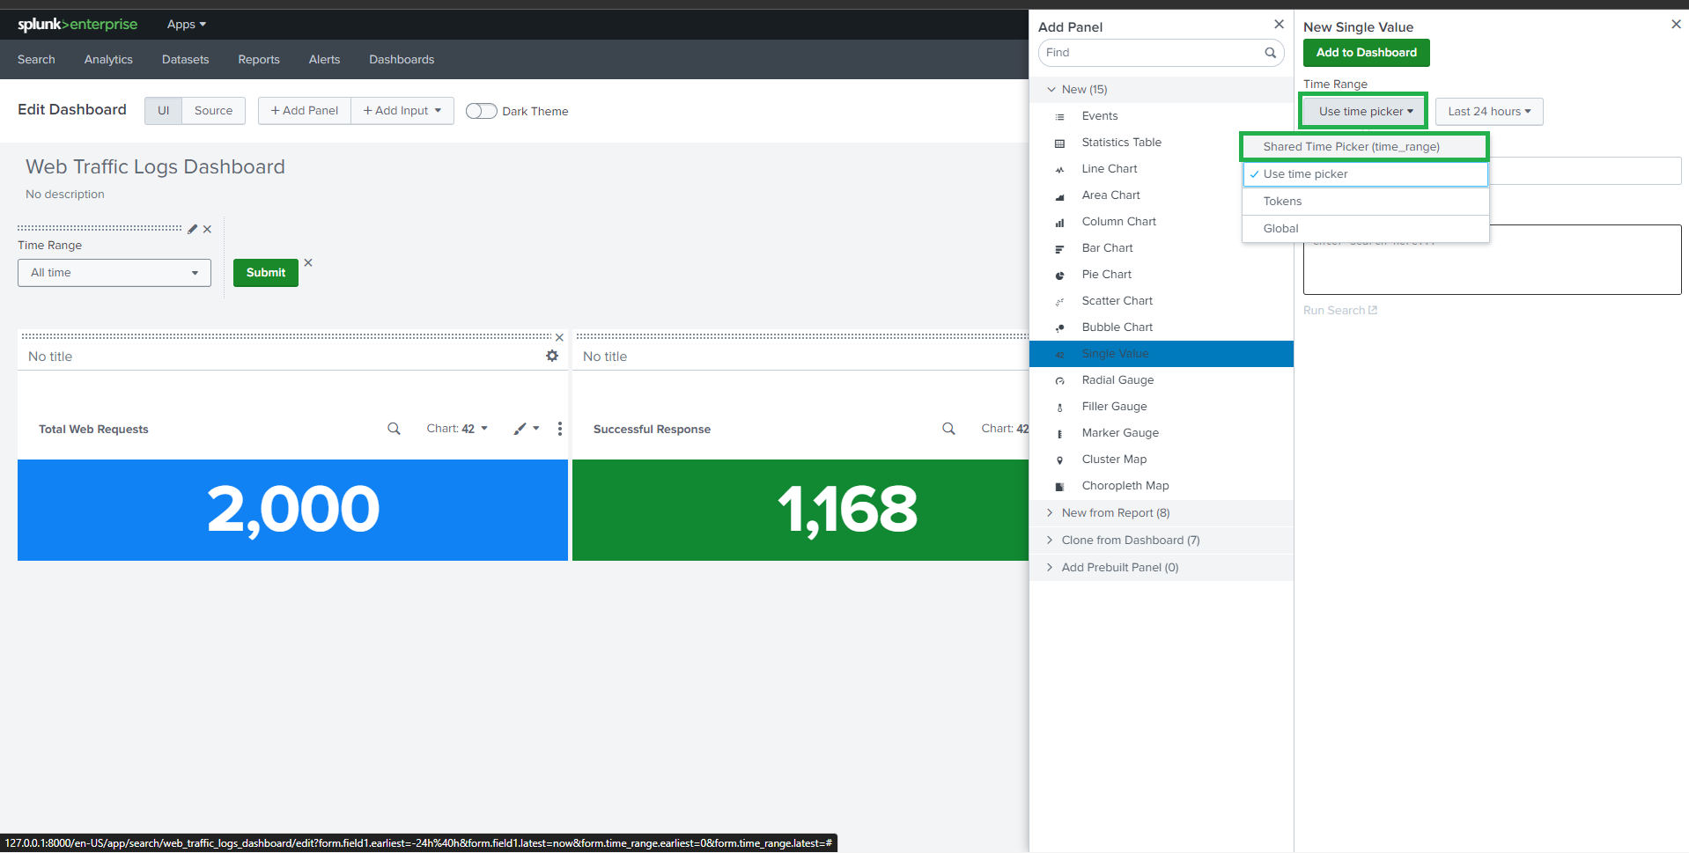Click the Add Panel button
This screenshot has height=853, width=1689.
(305, 110)
